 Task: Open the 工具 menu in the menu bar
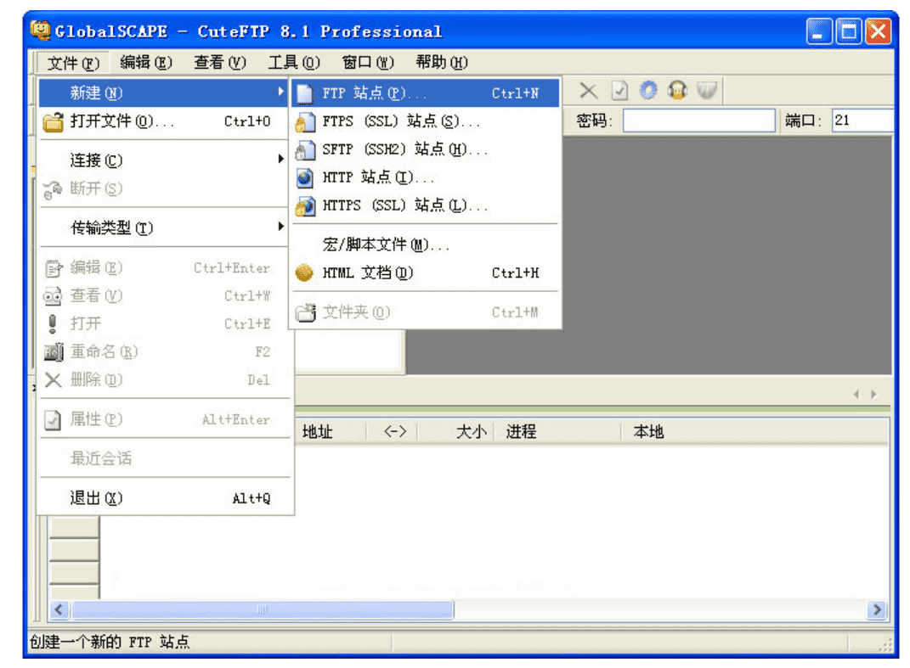(x=293, y=63)
